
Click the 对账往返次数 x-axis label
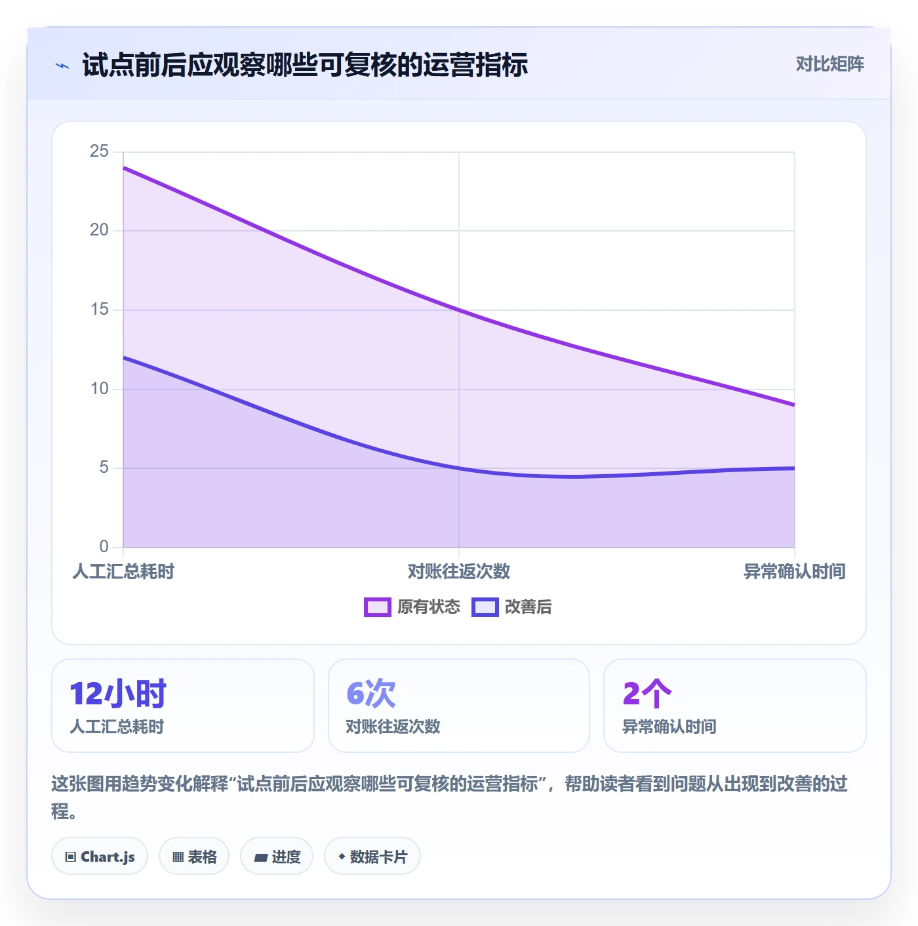[459, 572]
